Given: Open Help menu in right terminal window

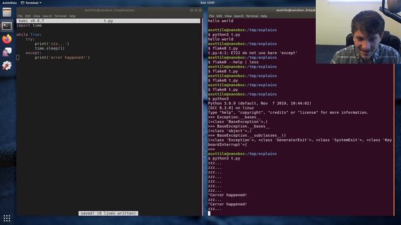Looking at the screenshot, I should (264, 16).
